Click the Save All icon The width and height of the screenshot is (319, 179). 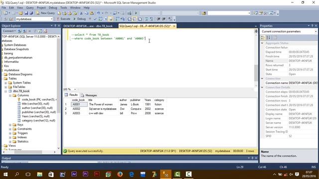point(31,13)
